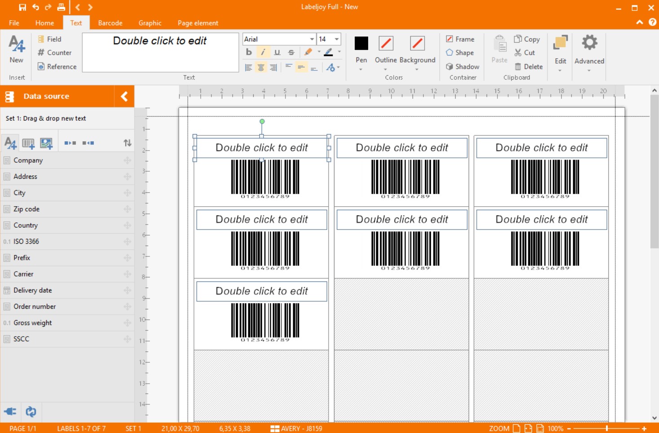The image size is (659, 433).
Task: Click the orange highlighter icon
Action: point(308,52)
